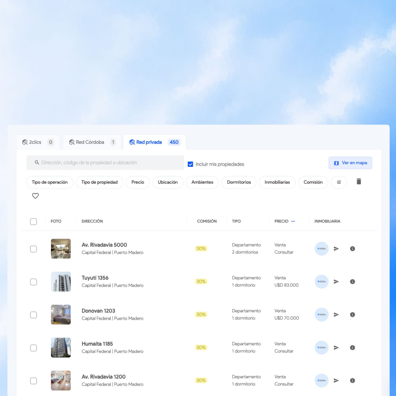The width and height of the screenshot is (396, 396).
Task: Open the Av. Rivadavia 5000 photo thumbnail
Action: (x=61, y=249)
